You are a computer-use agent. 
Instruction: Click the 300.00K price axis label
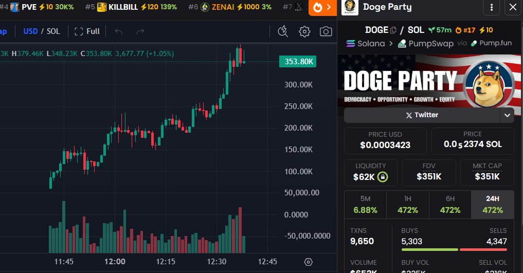(x=298, y=85)
